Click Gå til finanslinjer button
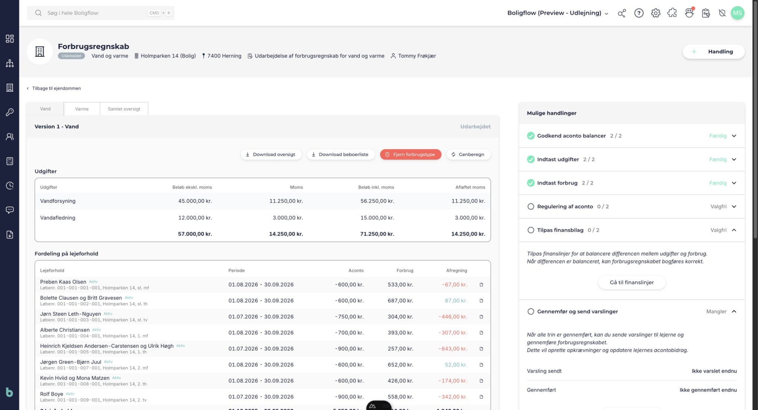 click(632, 282)
